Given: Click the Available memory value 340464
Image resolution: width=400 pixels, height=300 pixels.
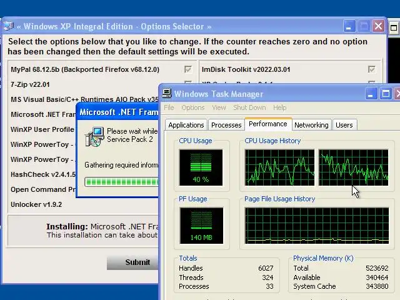Looking at the screenshot, I should pos(377,277).
